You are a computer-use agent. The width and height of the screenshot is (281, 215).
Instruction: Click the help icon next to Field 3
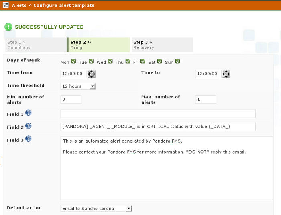29,139
